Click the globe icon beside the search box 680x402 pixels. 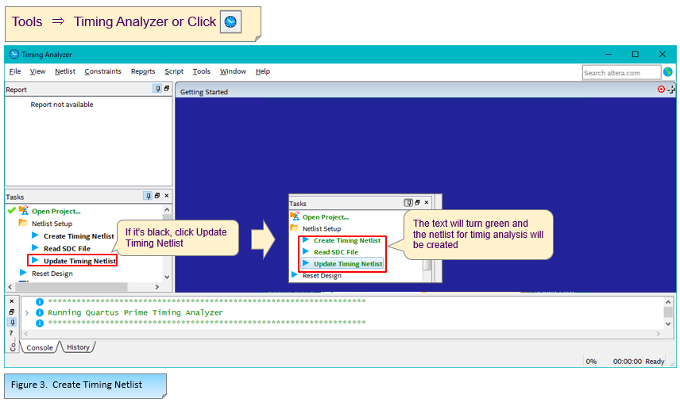coord(668,72)
